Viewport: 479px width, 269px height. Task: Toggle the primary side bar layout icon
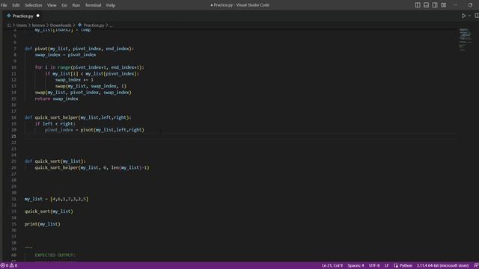(x=418, y=5)
